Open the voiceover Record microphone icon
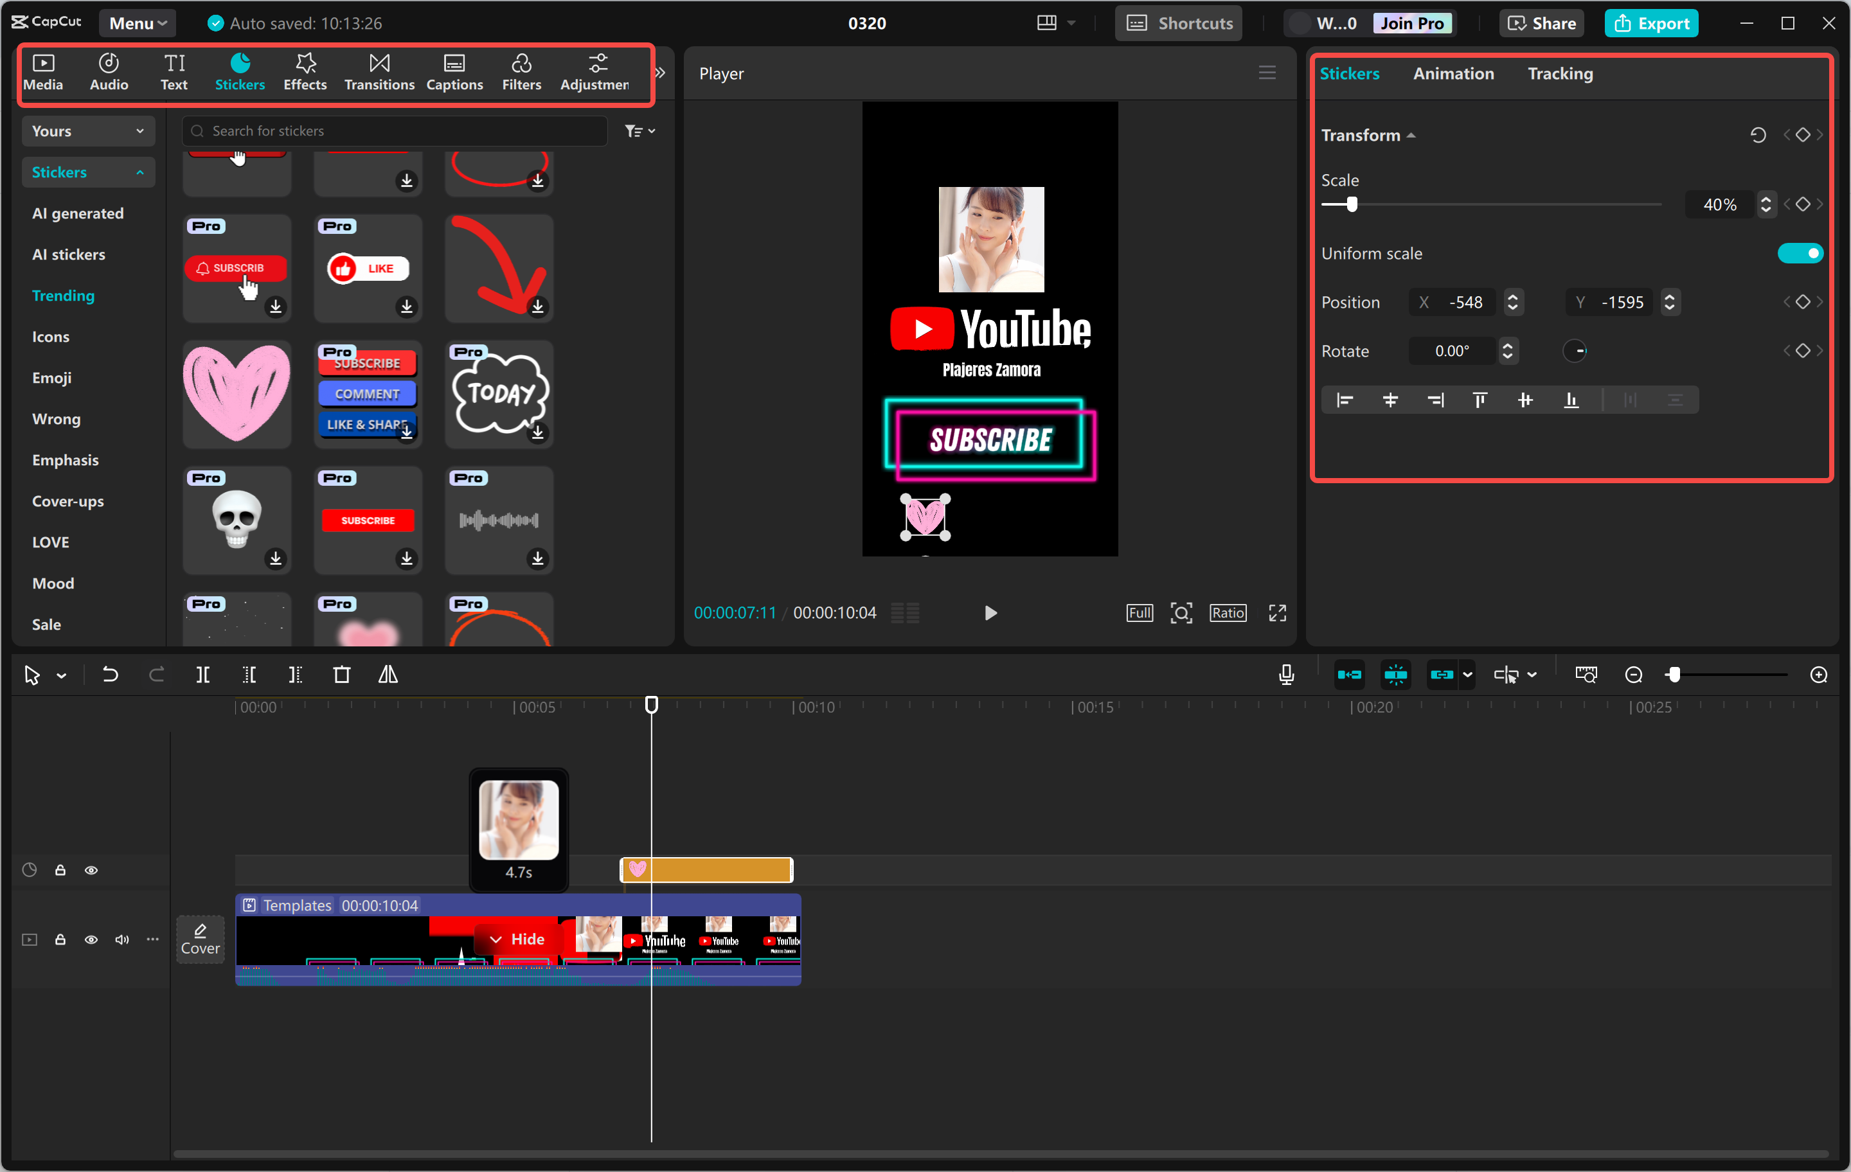1851x1172 pixels. point(1285,675)
